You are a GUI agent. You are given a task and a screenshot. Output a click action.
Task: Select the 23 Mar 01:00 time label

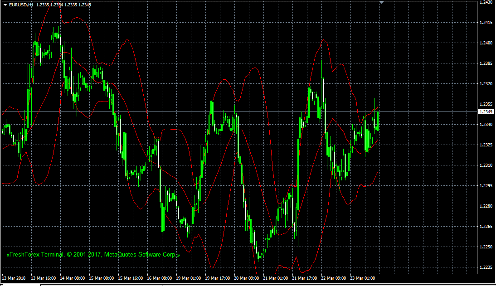pos(362,278)
